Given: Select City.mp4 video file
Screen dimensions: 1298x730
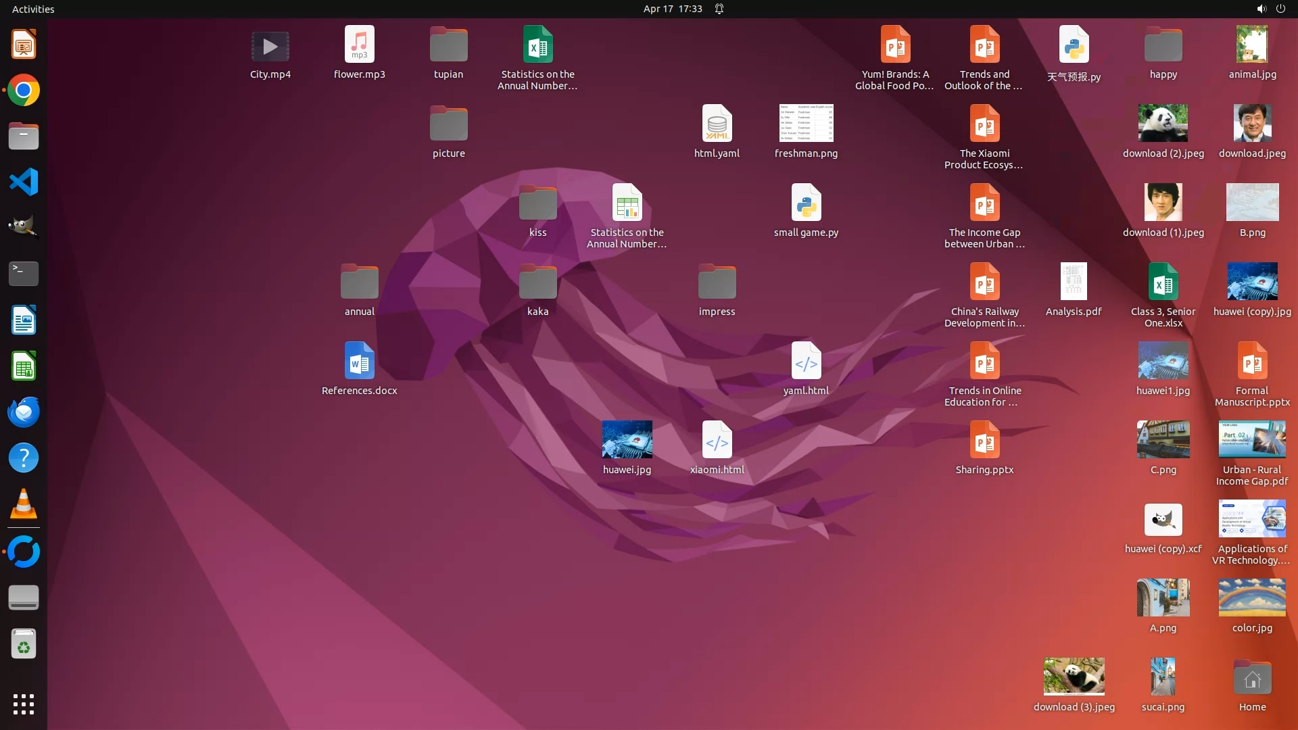Looking at the screenshot, I should pyautogui.click(x=270, y=47).
